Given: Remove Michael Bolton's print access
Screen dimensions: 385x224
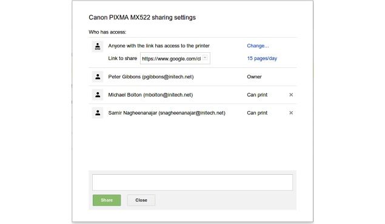Looking at the screenshot, I should click(291, 95).
